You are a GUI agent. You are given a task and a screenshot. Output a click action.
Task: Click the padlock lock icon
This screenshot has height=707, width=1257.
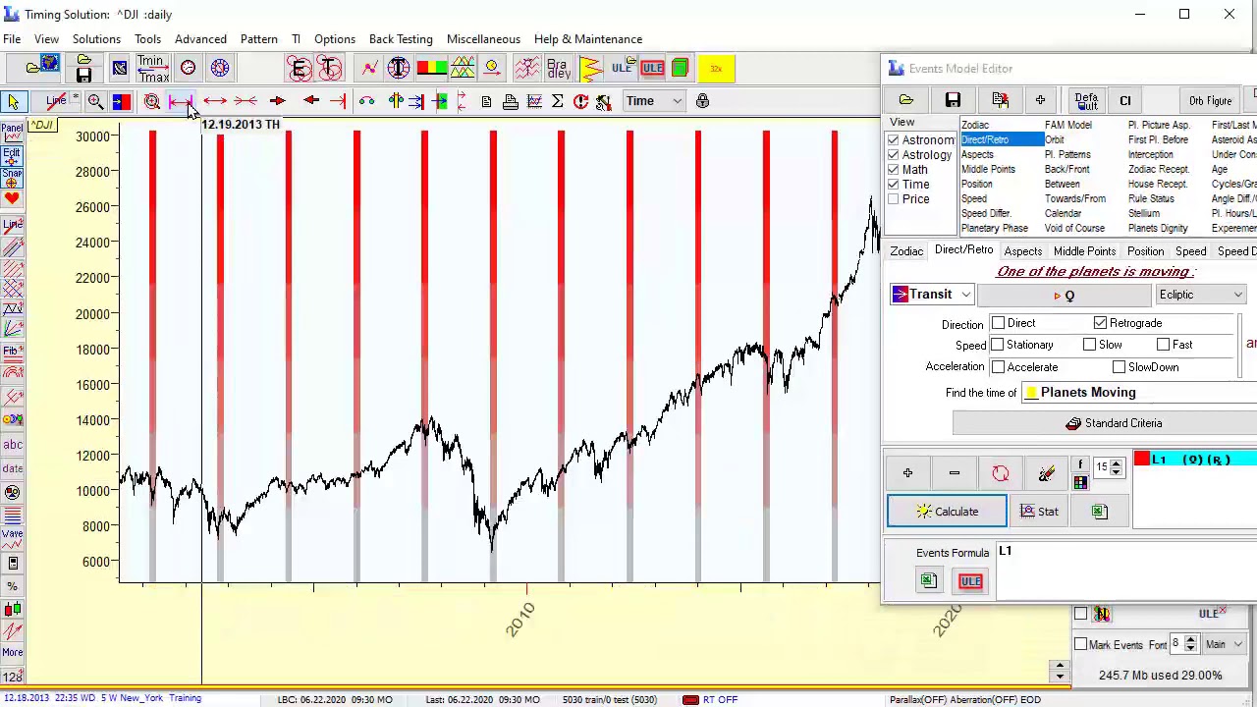click(702, 101)
